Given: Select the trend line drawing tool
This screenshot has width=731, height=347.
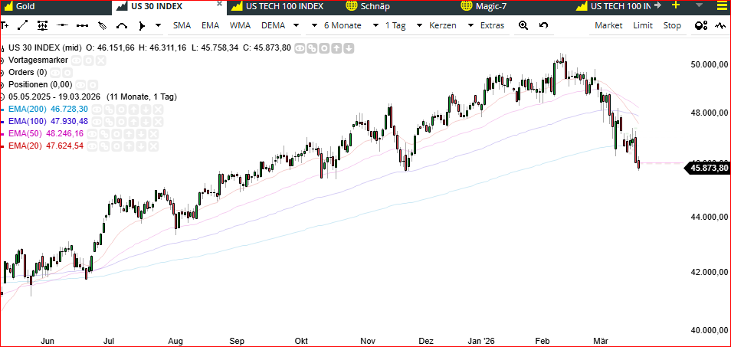Looking at the screenshot, I should (x=22, y=25).
